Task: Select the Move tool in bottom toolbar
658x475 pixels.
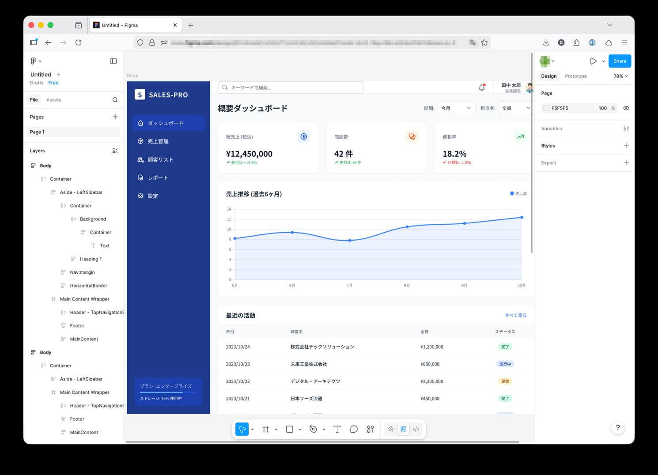Action: [x=242, y=429]
